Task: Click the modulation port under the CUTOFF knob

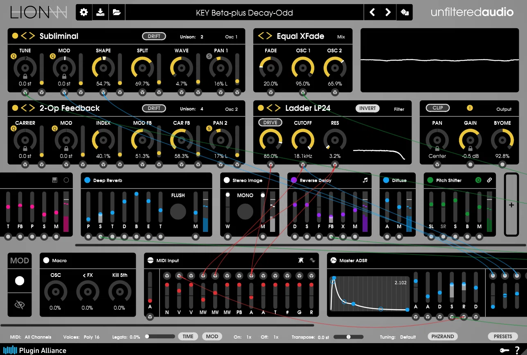Action: pos(303,164)
